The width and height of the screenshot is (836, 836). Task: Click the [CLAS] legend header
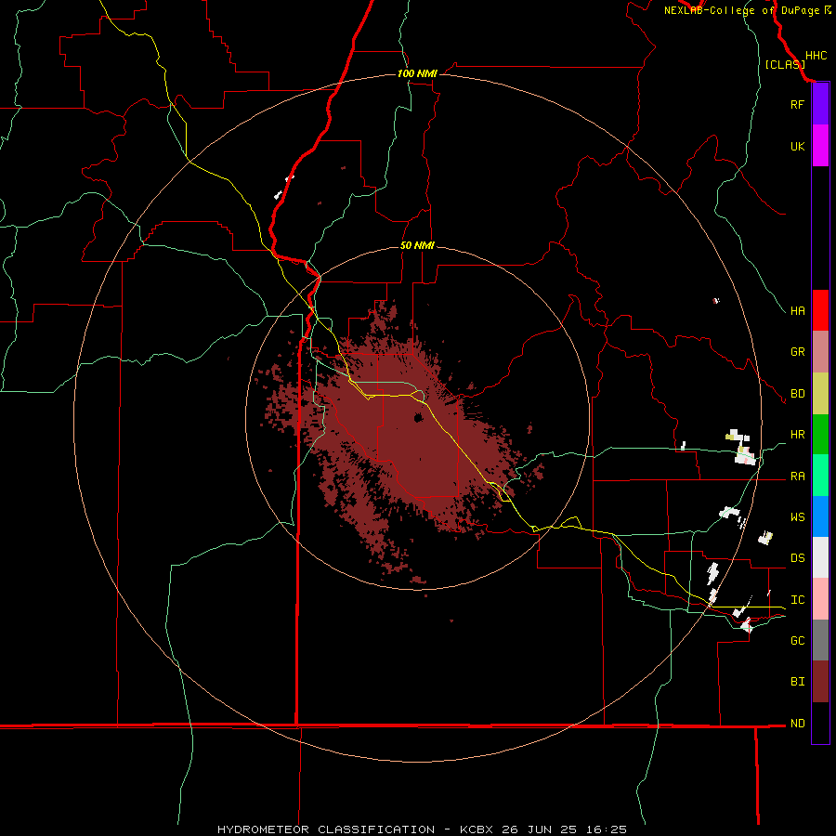coord(785,64)
